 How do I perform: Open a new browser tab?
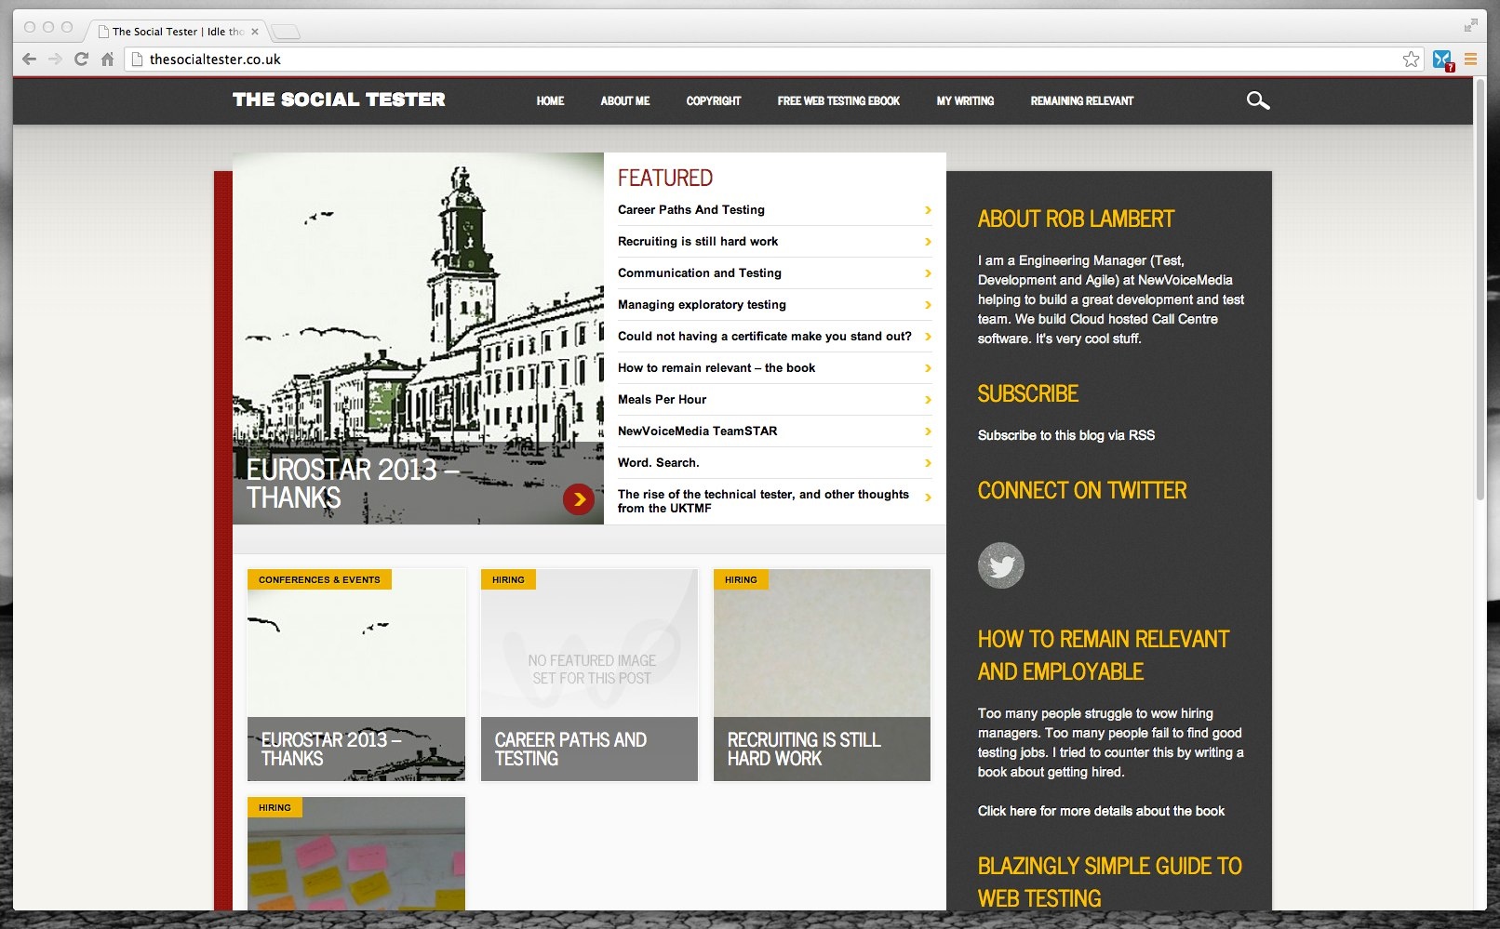286,33
